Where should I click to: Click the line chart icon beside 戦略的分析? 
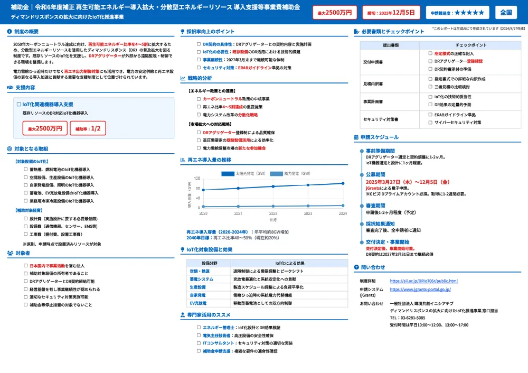[x=183, y=78]
